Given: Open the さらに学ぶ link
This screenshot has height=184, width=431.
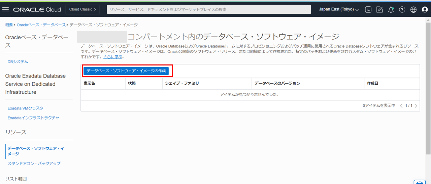Looking at the screenshot, I should coord(112,57).
